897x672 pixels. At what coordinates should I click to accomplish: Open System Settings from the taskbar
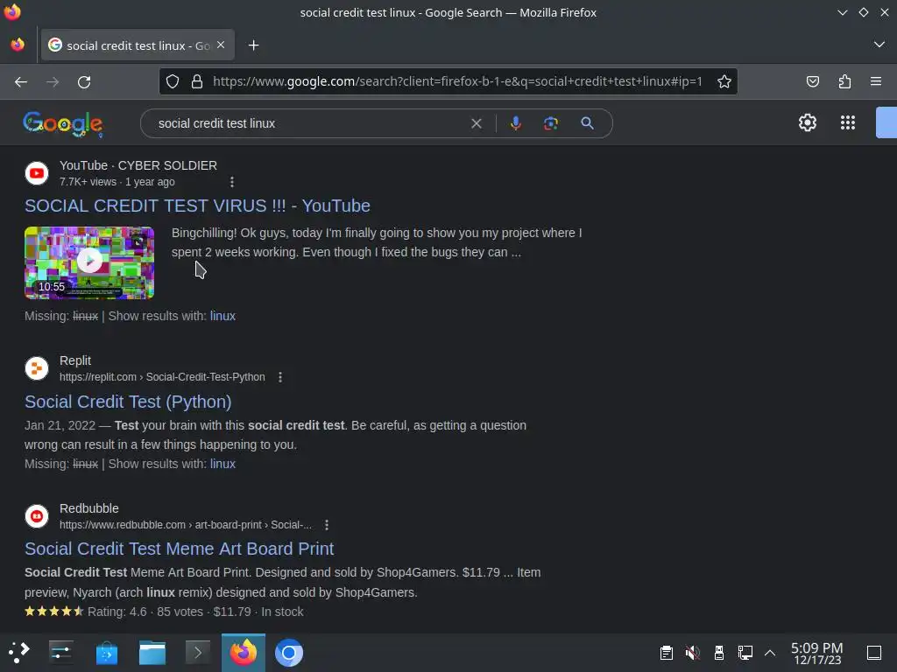click(60, 653)
